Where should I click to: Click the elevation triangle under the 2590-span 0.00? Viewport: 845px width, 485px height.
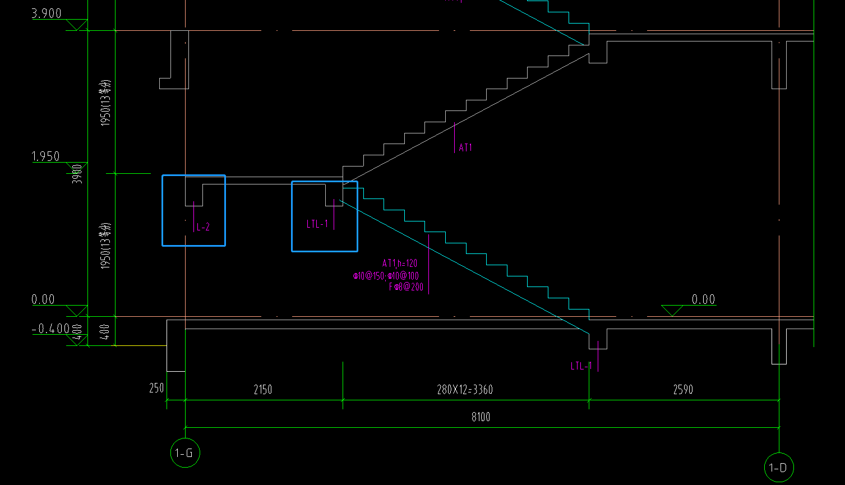click(672, 311)
